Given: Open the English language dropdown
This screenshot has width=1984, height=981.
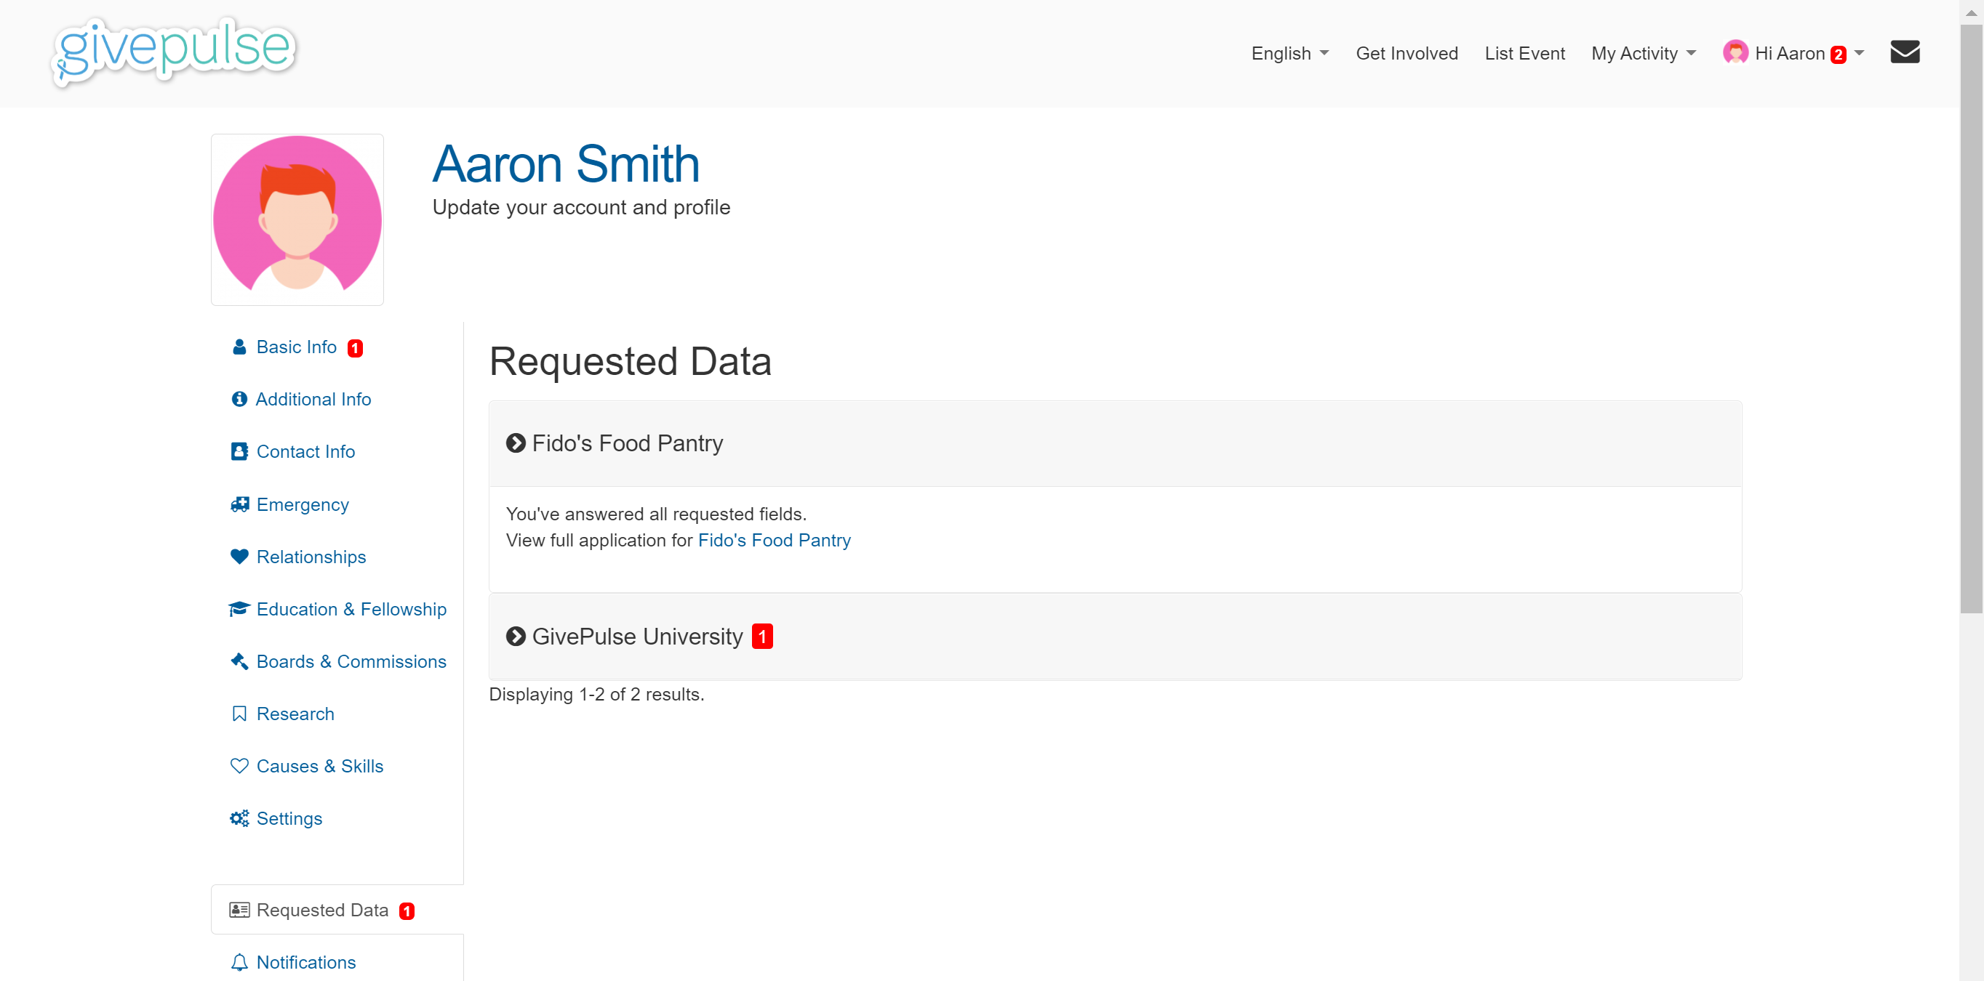Looking at the screenshot, I should coord(1290,53).
